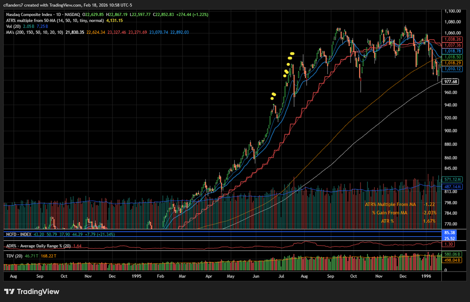
Task: Click the TDV (20) indicator legend
Action: point(14,256)
